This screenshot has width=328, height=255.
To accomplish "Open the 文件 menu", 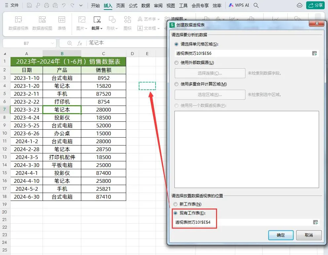I will point(12,5).
